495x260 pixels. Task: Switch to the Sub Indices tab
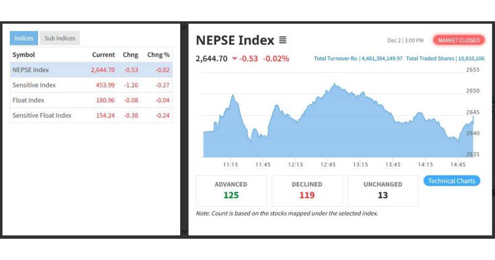[x=59, y=39]
